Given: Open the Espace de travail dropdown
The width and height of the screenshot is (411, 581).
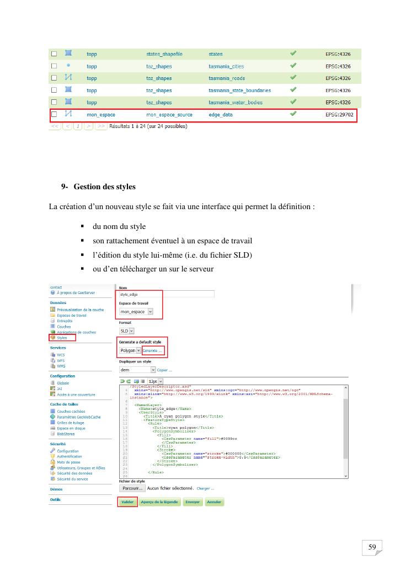Looking at the screenshot, I should (x=136, y=312).
